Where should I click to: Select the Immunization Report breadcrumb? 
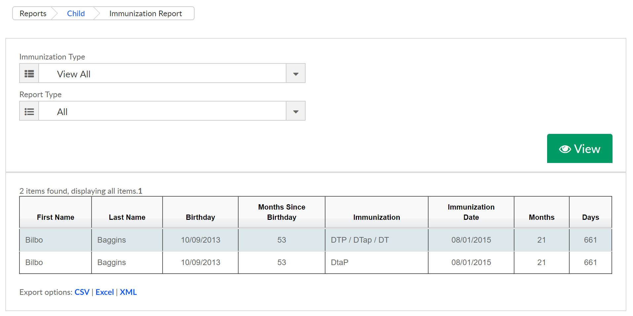(145, 14)
